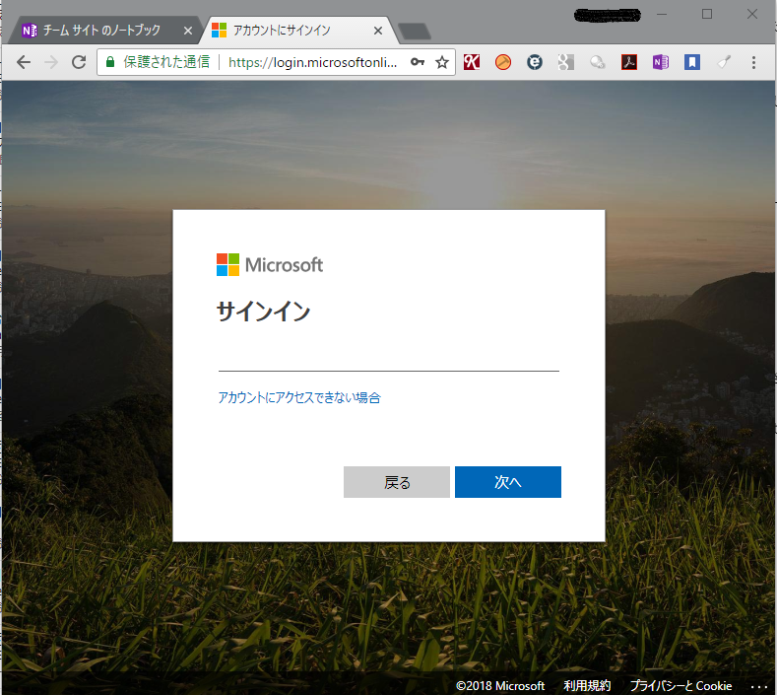This screenshot has width=777, height=695.
Task: Click the green secure padlock icon
Action: tap(110, 62)
